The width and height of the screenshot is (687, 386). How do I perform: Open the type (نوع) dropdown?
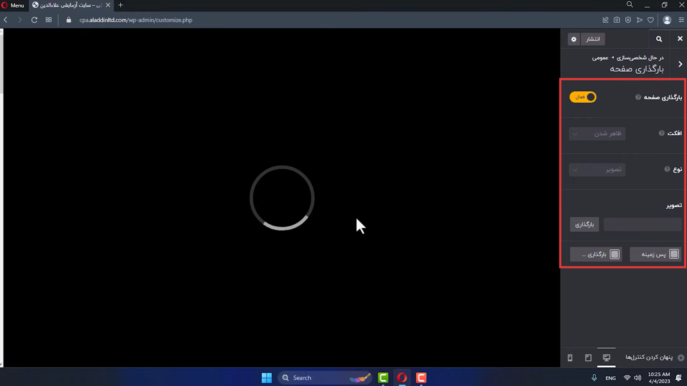point(597,170)
